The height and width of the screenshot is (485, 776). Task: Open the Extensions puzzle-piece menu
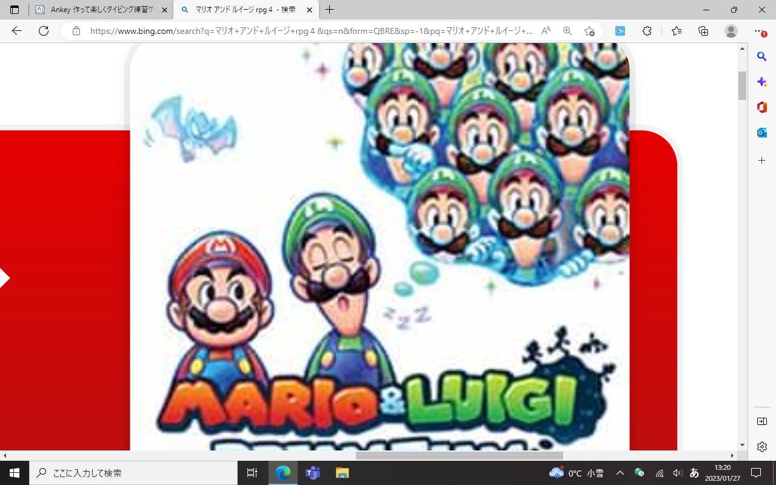[x=647, y=31]
